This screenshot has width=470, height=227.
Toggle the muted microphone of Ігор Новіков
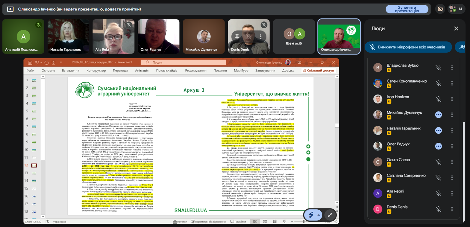438,99
